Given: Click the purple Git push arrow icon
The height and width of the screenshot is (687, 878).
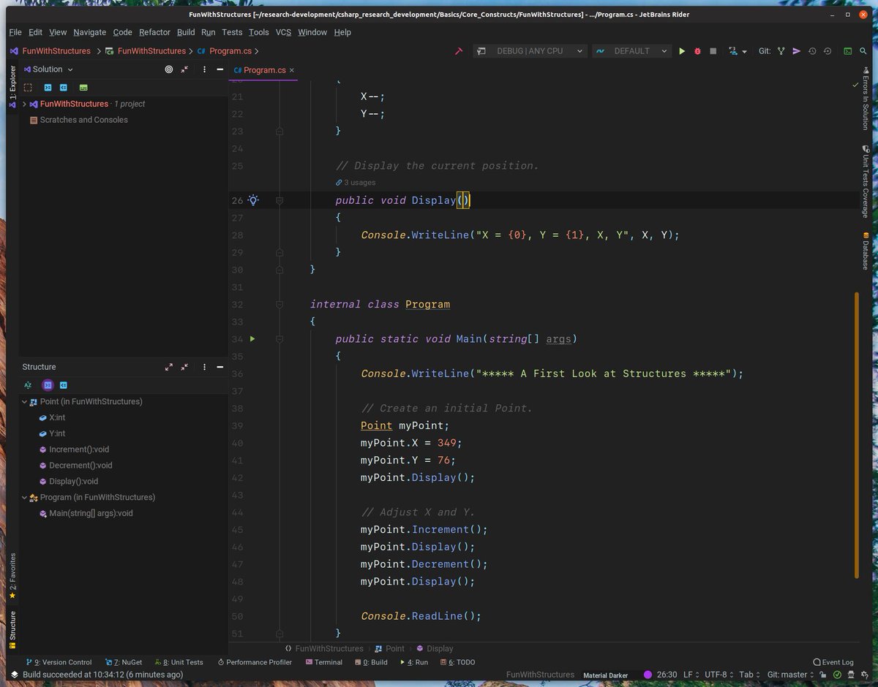Looking at the screenshot, I should [797, 51].
